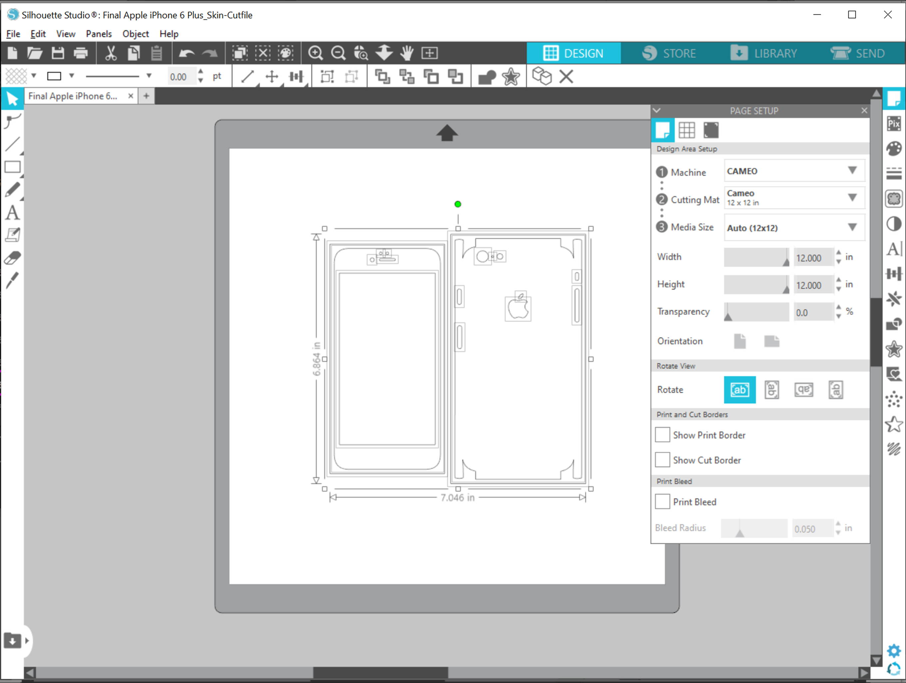Viewport: 906px width, 683px height.
Task: Choose landscape orientation
Action: pos(772,341)
